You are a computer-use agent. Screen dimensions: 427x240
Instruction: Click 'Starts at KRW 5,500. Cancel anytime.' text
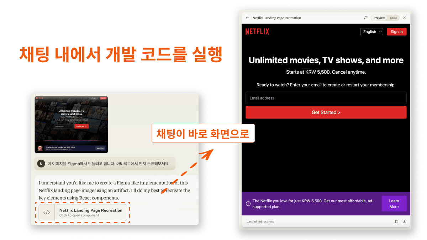[x=326, y=72]
